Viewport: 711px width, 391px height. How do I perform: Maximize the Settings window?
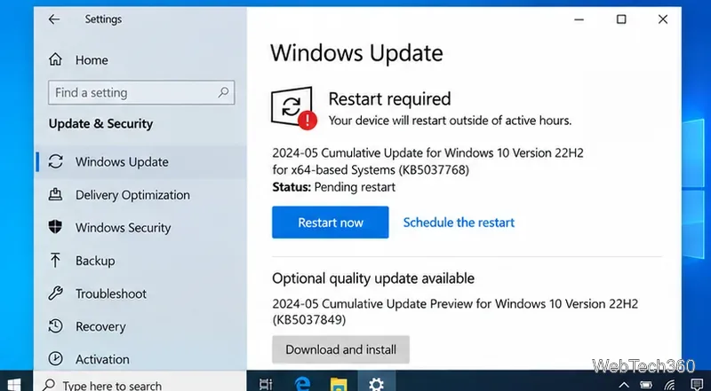[x=621, y=19]
